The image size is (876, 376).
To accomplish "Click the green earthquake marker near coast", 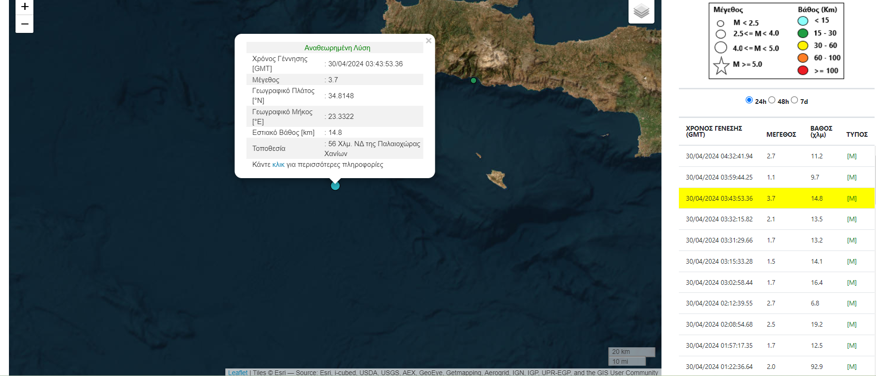I will tap(473, 80).
